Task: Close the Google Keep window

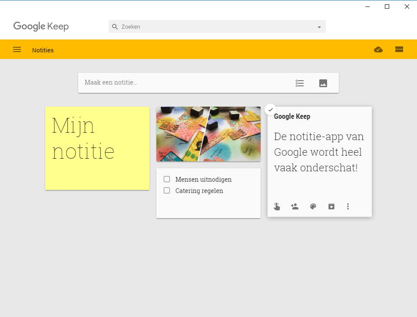Action: click(407, 7)
